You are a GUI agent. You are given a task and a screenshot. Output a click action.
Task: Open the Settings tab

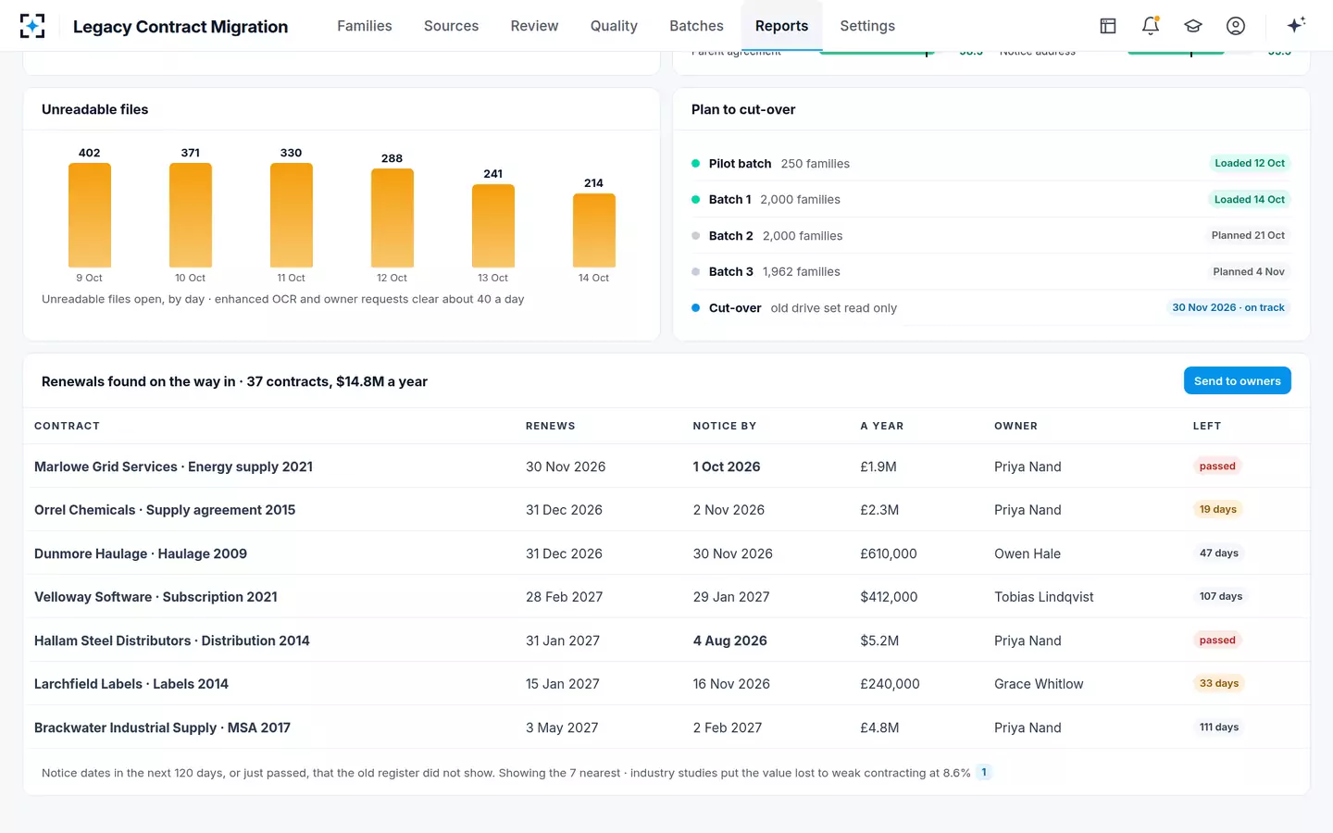[867, 26]
